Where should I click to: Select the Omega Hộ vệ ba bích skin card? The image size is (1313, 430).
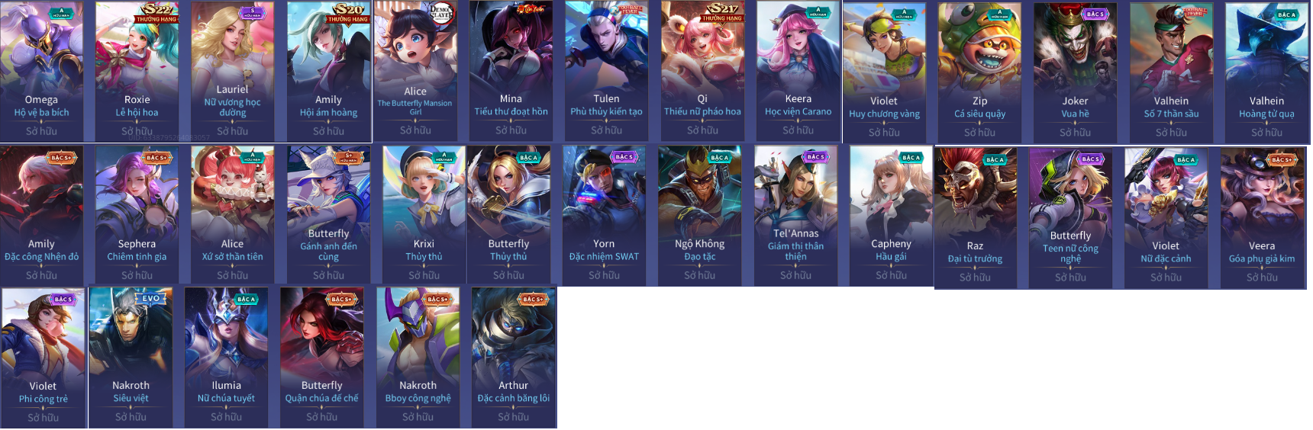41,71
